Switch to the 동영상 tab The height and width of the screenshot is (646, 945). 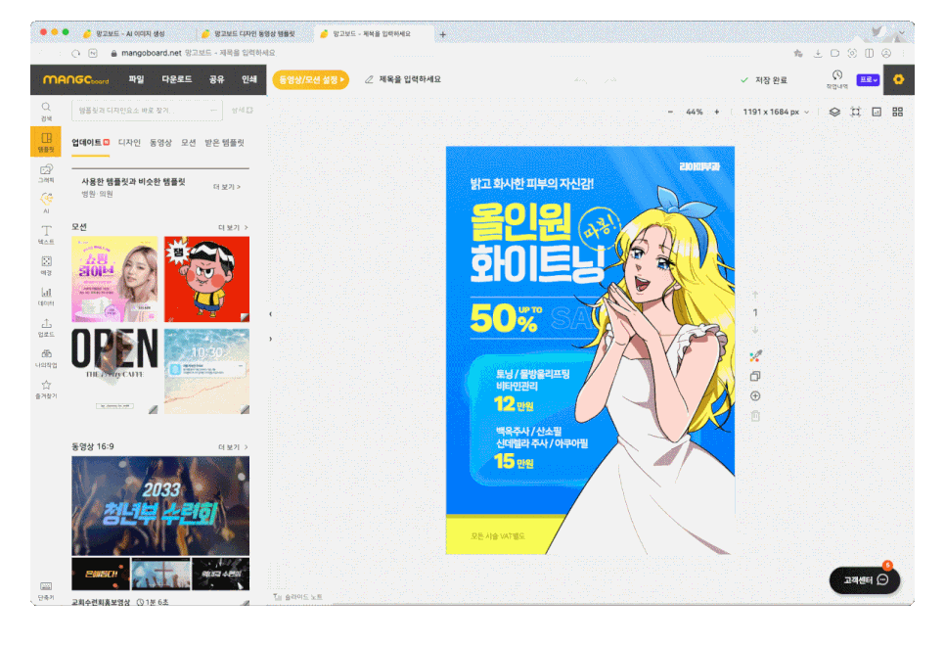point(160,142)
